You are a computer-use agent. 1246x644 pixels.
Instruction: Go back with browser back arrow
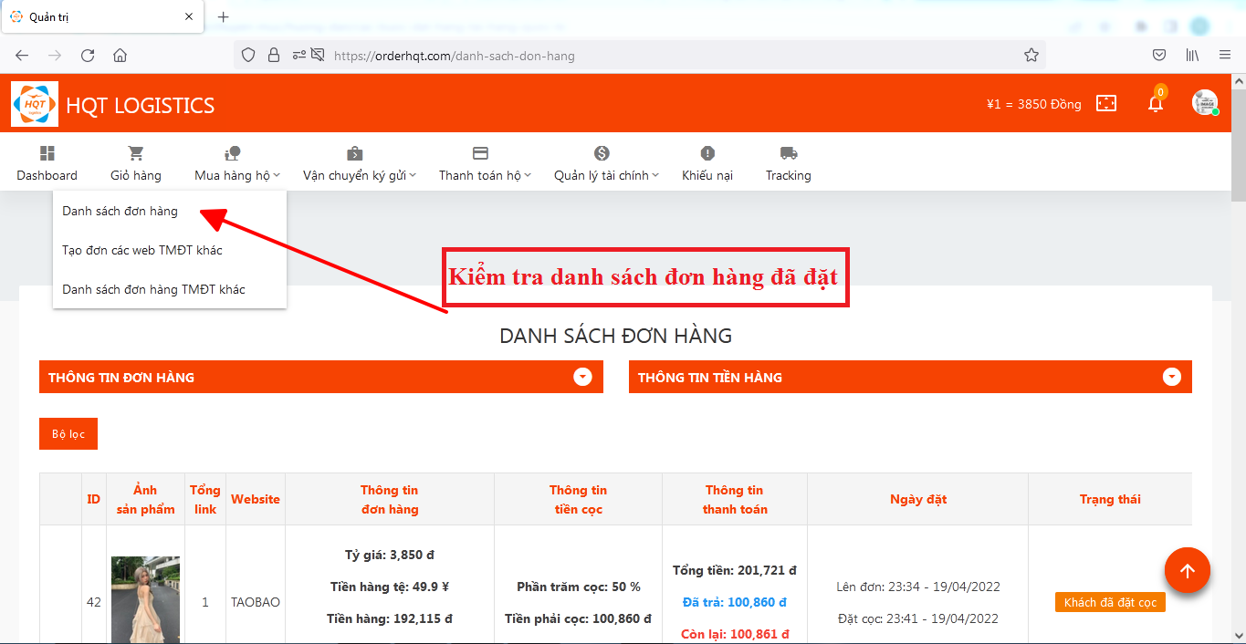22,56
